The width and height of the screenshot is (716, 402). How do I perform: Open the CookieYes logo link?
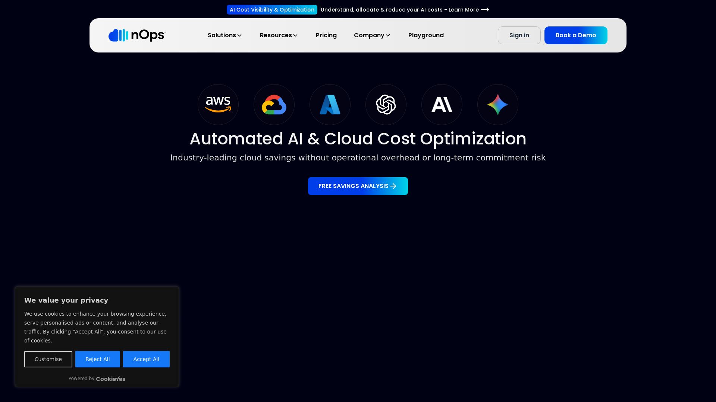click(111, 379)
